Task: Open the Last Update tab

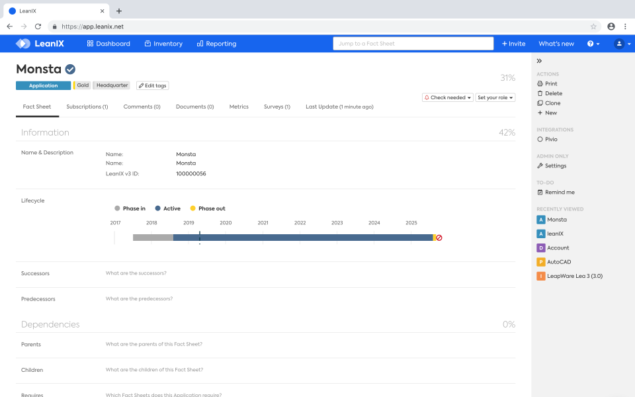Action: pos(339,107)
